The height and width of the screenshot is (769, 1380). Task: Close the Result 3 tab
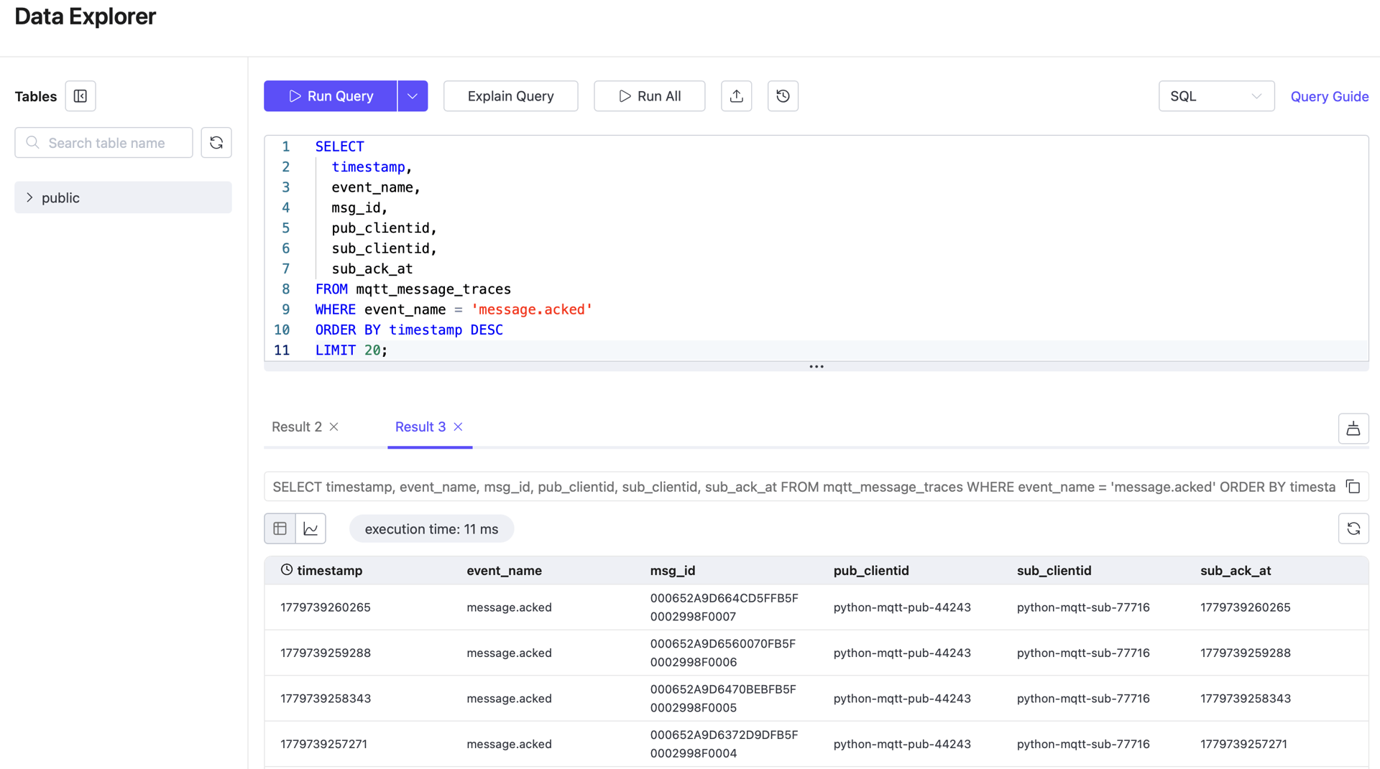(x=458, y=427)
